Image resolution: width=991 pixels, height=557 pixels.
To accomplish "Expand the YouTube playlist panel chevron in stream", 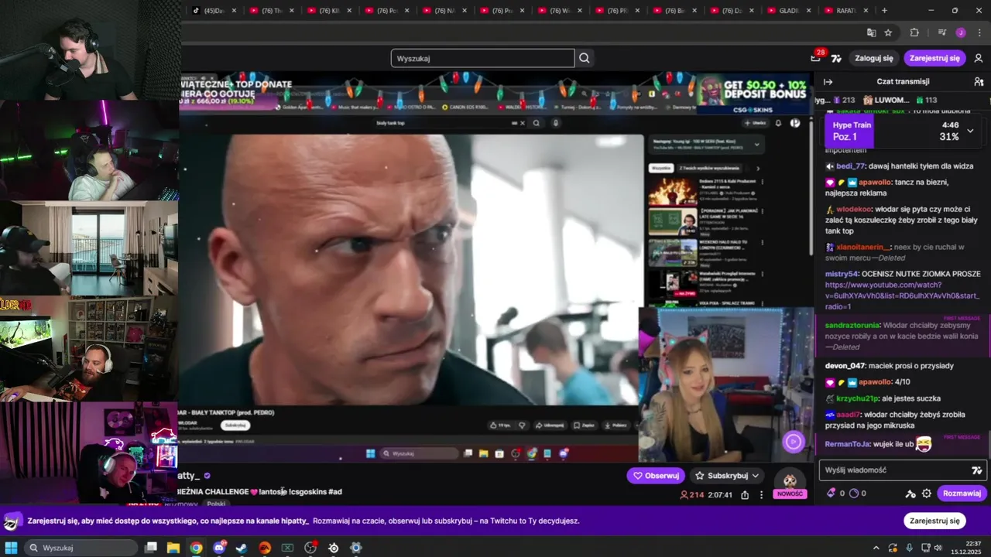I will pyautogui.click(x=757, y=144).
